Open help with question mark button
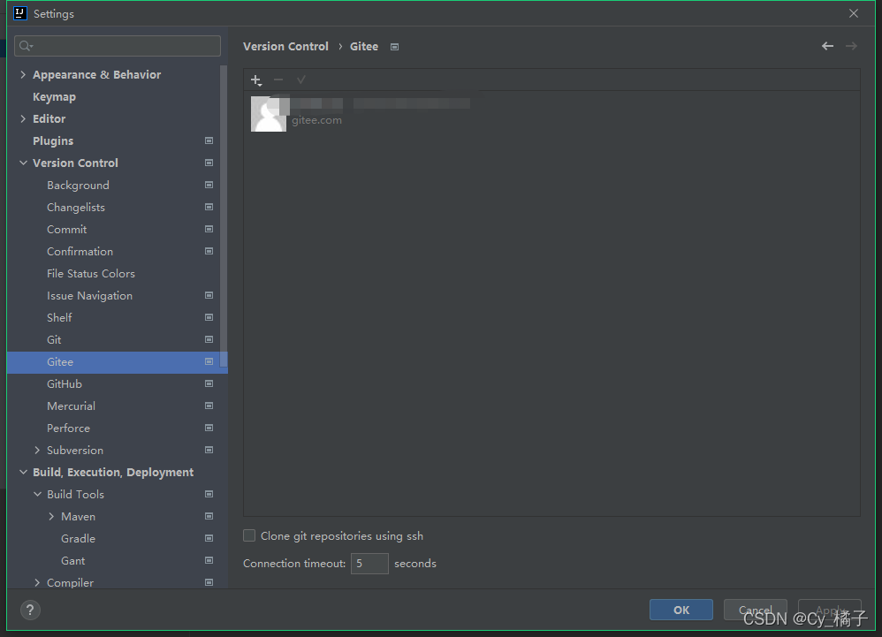This screenshot has height=637, width=882. tap(30, 610)
